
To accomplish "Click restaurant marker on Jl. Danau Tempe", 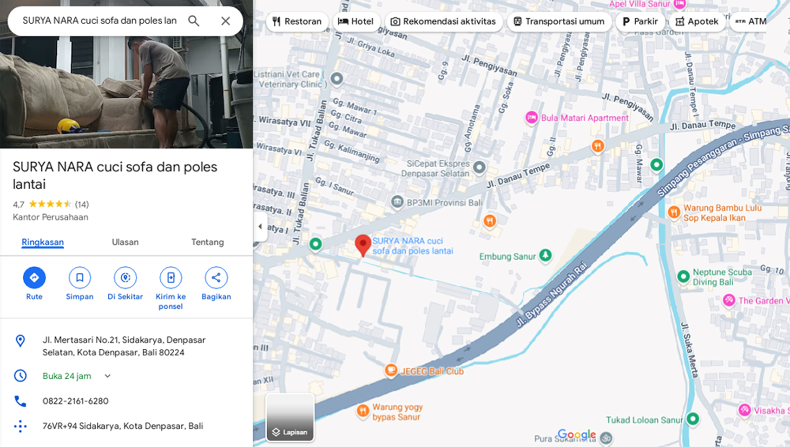I will point(598,146).
